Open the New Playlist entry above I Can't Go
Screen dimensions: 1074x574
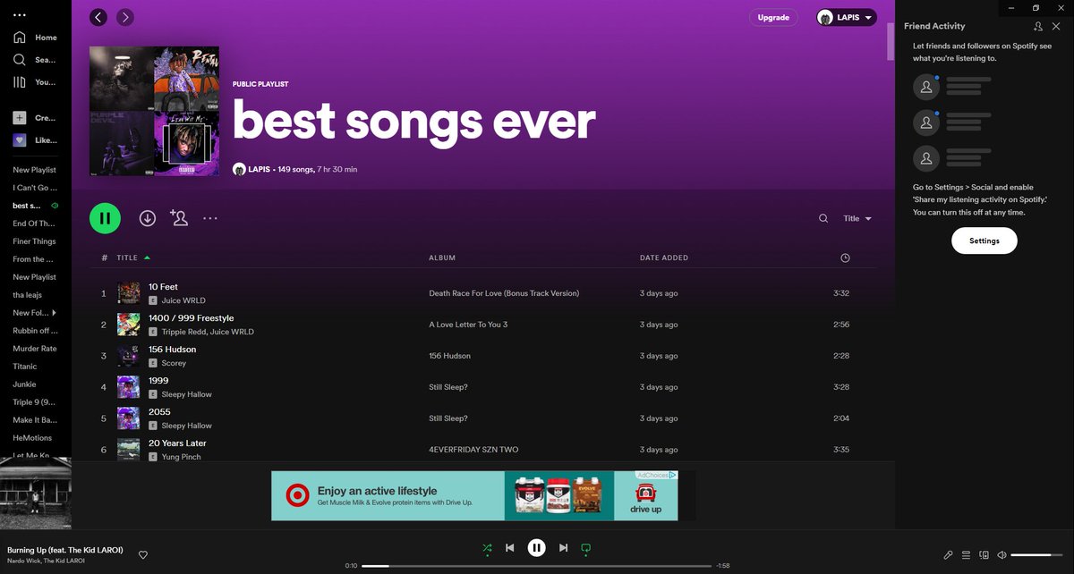(x=34, y=170)
